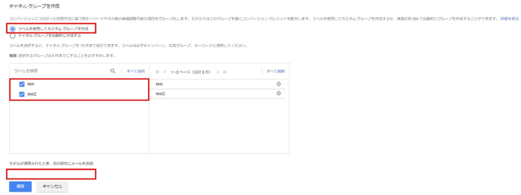
Task: Open the 詳細を表示 link
Action: pyautogui.click(x=510, y=18)
